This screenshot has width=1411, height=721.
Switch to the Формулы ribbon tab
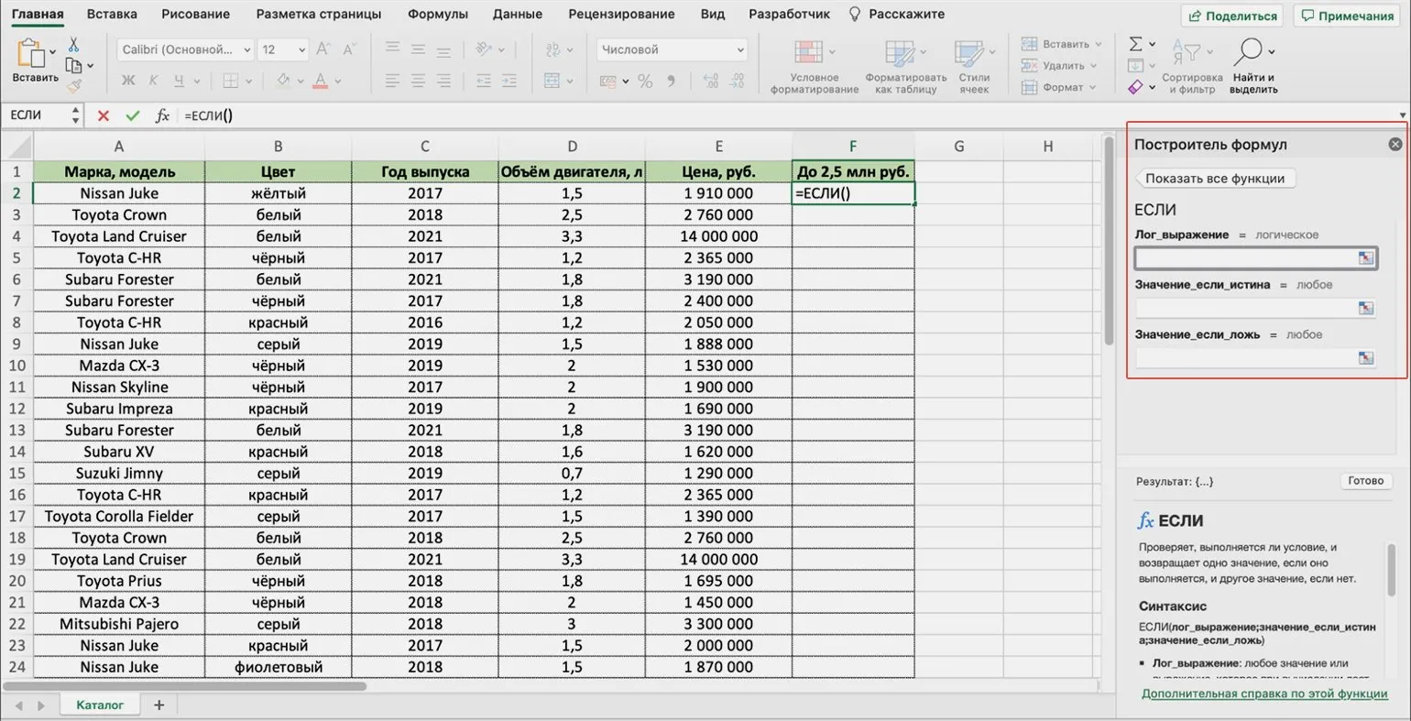coord(437,14)
